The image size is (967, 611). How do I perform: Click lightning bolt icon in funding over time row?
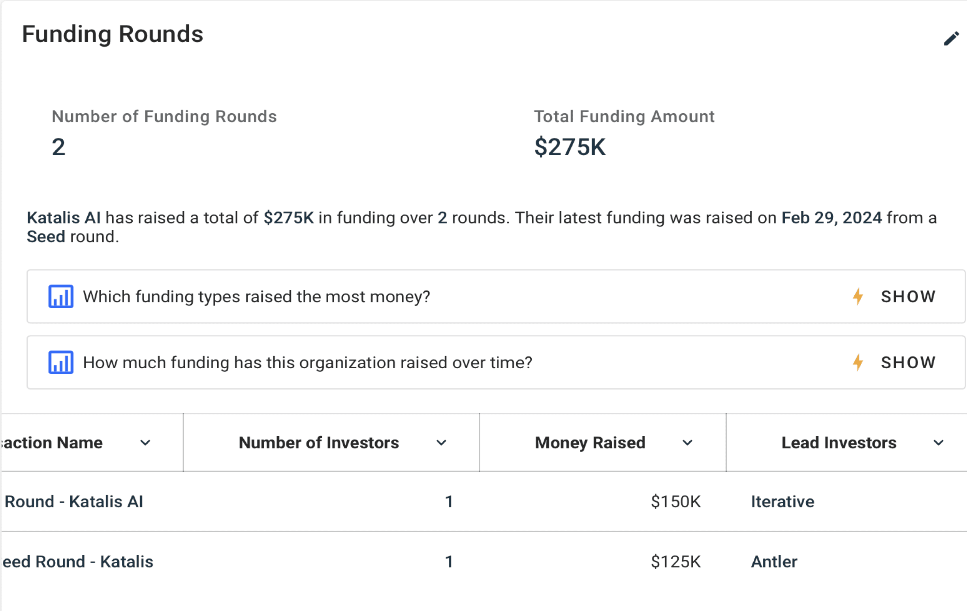tap(858, 362)
